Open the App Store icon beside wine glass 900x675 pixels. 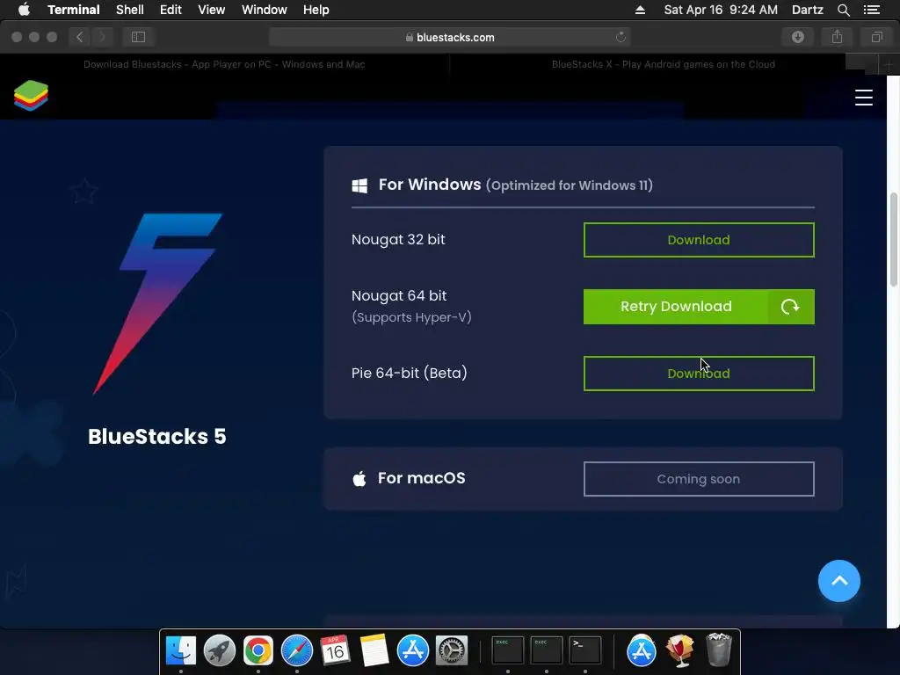coord(641,650)
